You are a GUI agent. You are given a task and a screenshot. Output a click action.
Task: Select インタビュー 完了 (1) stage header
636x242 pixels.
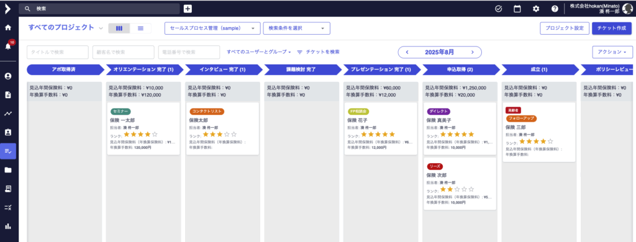pyautogui.click(x=223, y=69)
